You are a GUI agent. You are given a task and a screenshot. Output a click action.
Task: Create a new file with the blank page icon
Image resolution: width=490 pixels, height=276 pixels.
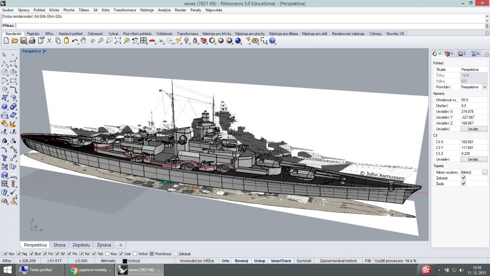coord(6,41)
